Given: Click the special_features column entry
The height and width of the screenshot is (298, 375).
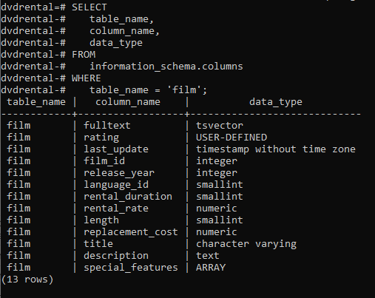Looking at the screenshot, I should [x=131, y=268].
